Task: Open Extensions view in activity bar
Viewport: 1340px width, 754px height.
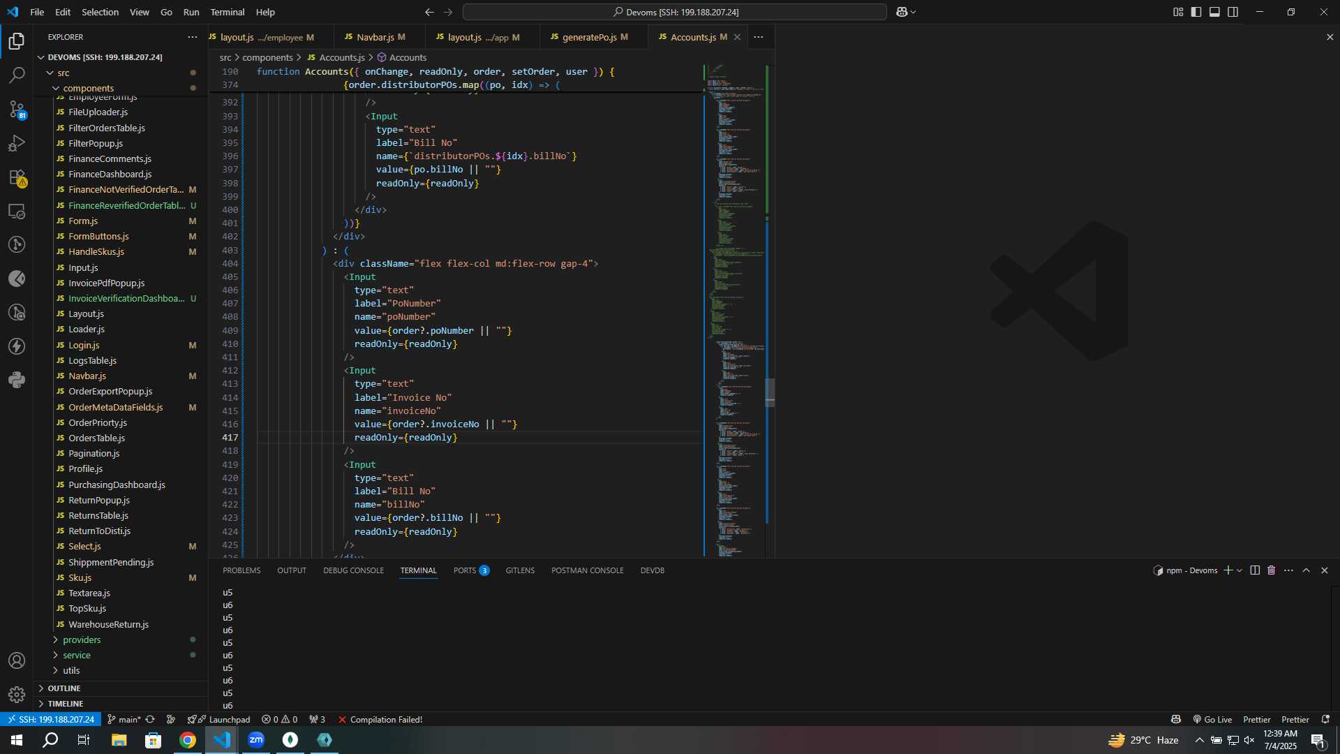Action: tap(17, 177)
